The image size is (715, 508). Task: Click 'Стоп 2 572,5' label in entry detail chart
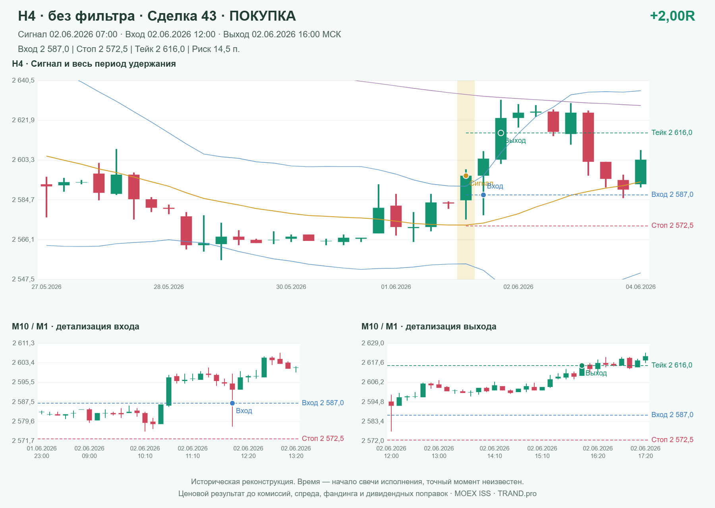323,439
